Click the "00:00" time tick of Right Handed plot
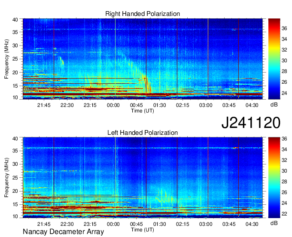The width and height of the screenshot is (292, 237). (x=113, y=105)
